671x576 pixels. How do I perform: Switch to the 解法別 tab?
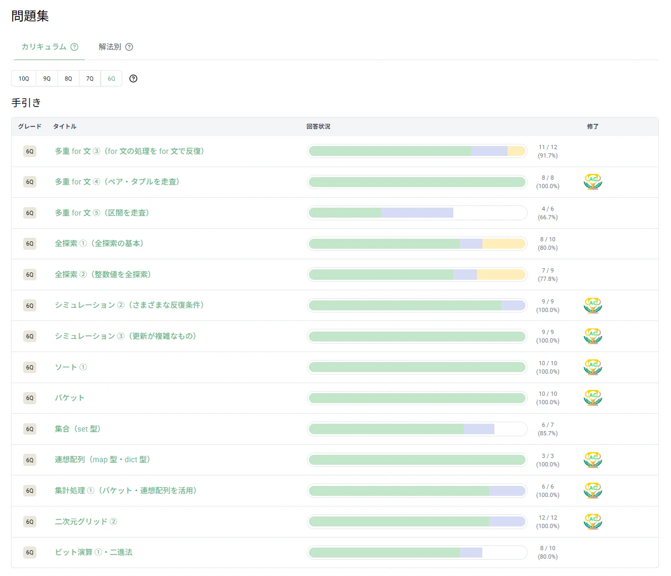click(115, 47)
